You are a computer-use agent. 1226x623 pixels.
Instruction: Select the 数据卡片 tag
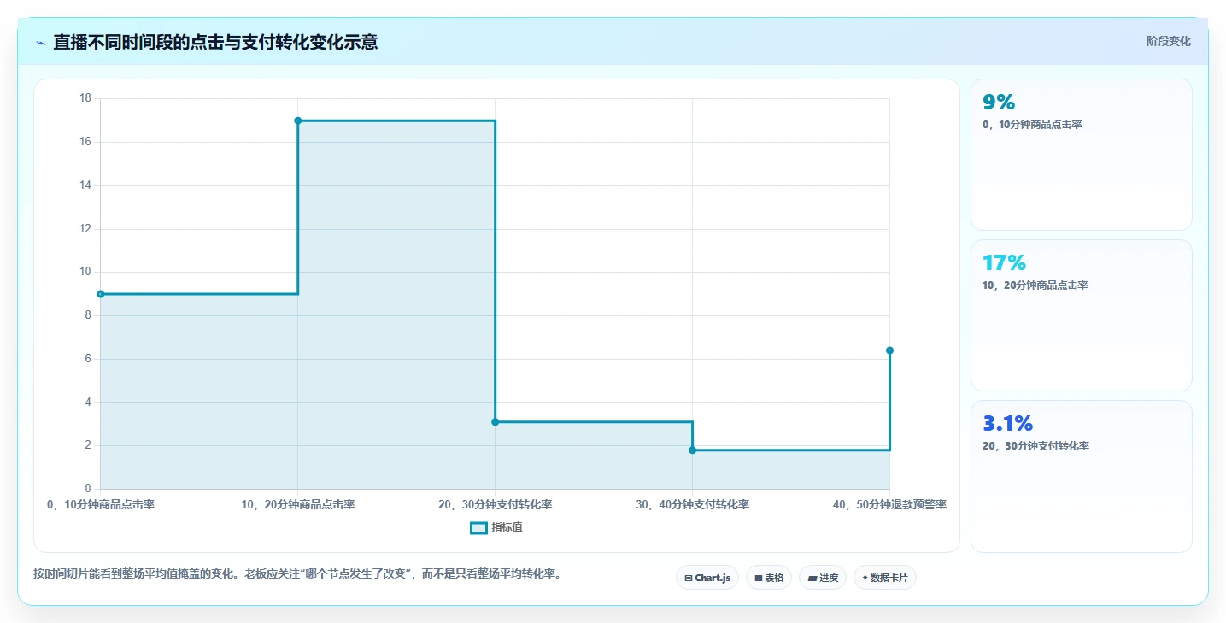pyautogui.click(x=885, y=578)
